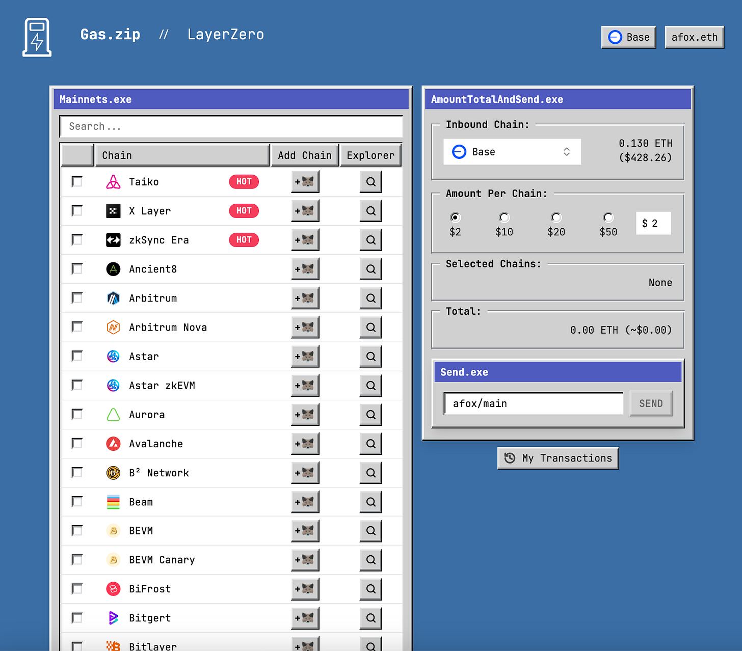Open explorer for Astar
The image size is (742, 651).
(x=370, y=357)
